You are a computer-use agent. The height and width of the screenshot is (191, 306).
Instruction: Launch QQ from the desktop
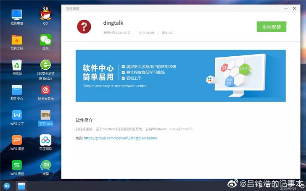pyautogui.click(x=45, y=15)
